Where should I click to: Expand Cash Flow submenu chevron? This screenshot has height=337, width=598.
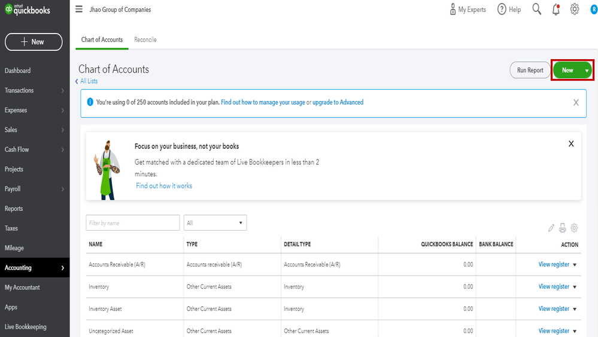click(x=62, y=149)
